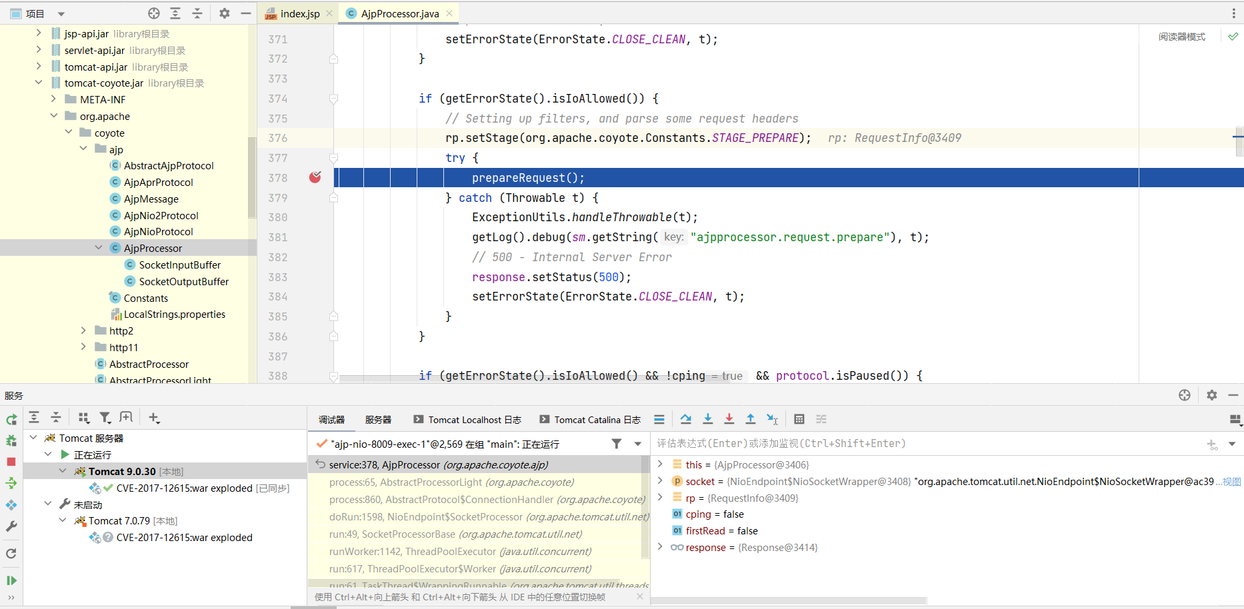This screenshot has width=1244, height=609.
Task: Click the deploy all green arrow icon
Action: 11,483
